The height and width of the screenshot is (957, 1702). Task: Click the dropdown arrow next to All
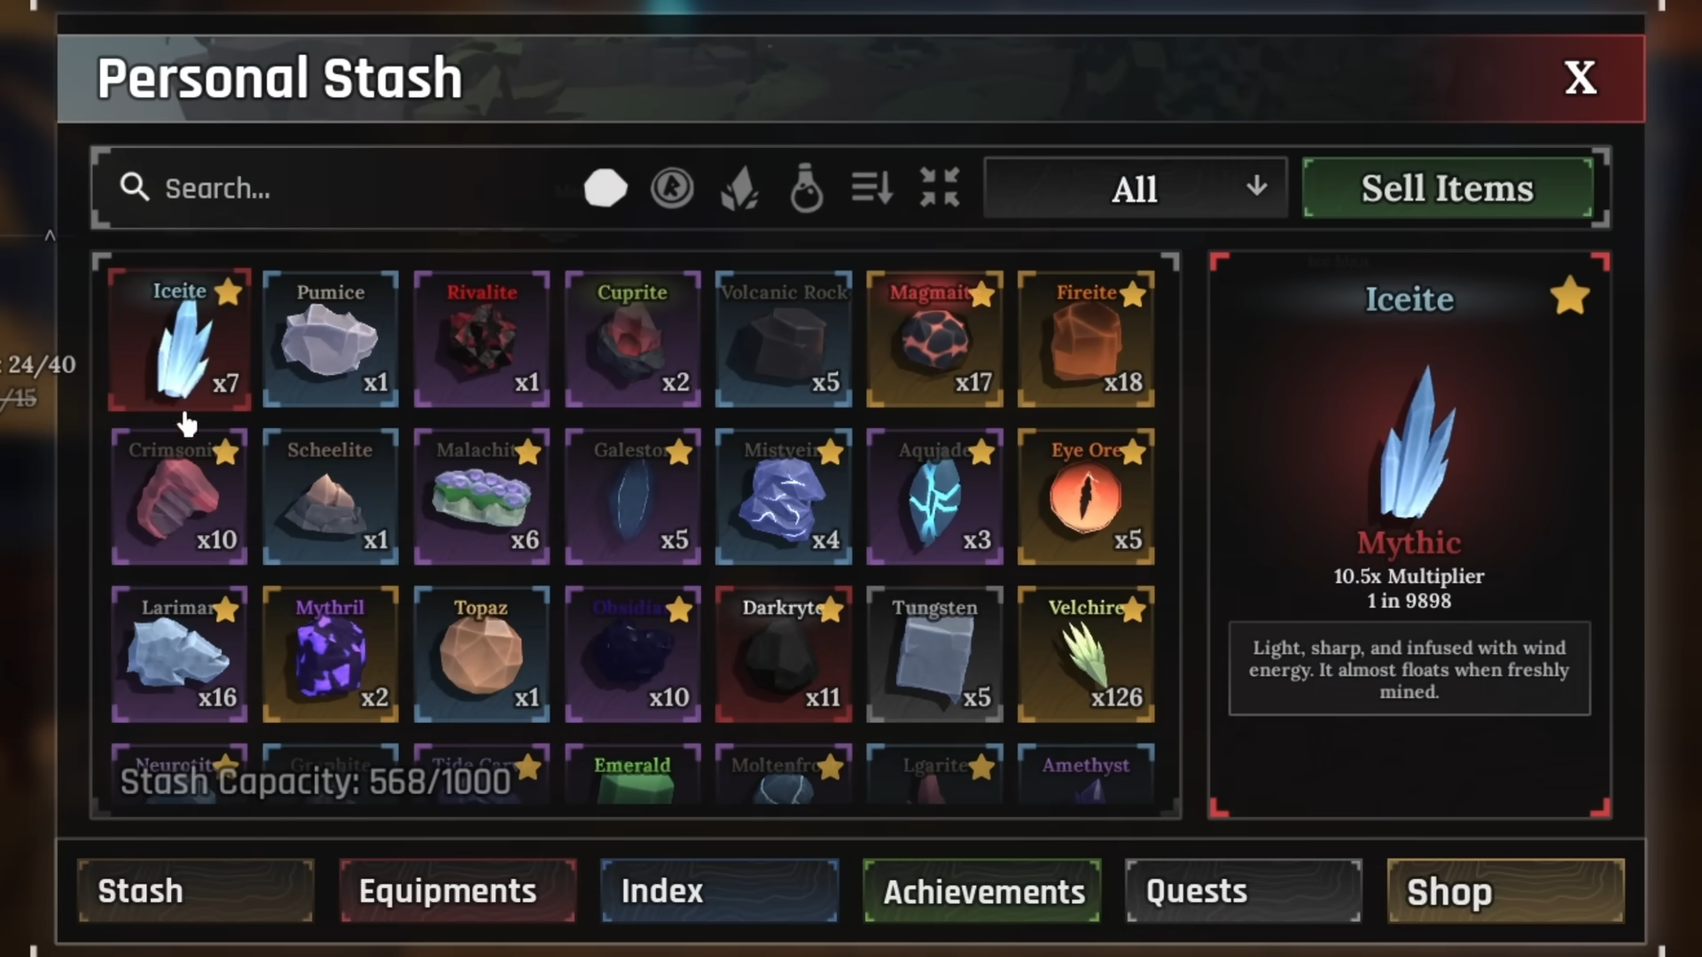1256,186
